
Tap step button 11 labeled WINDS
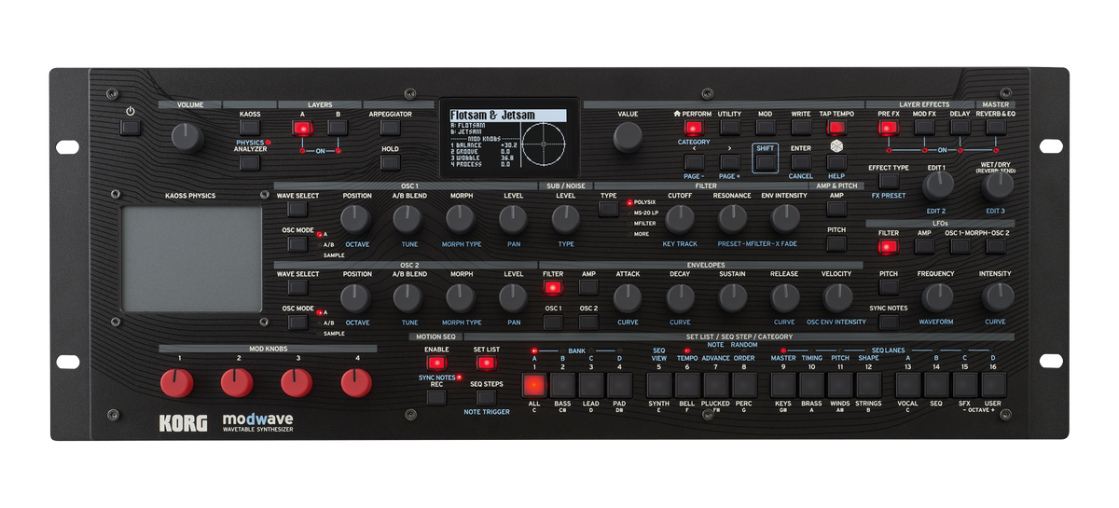tap(840, 385)
